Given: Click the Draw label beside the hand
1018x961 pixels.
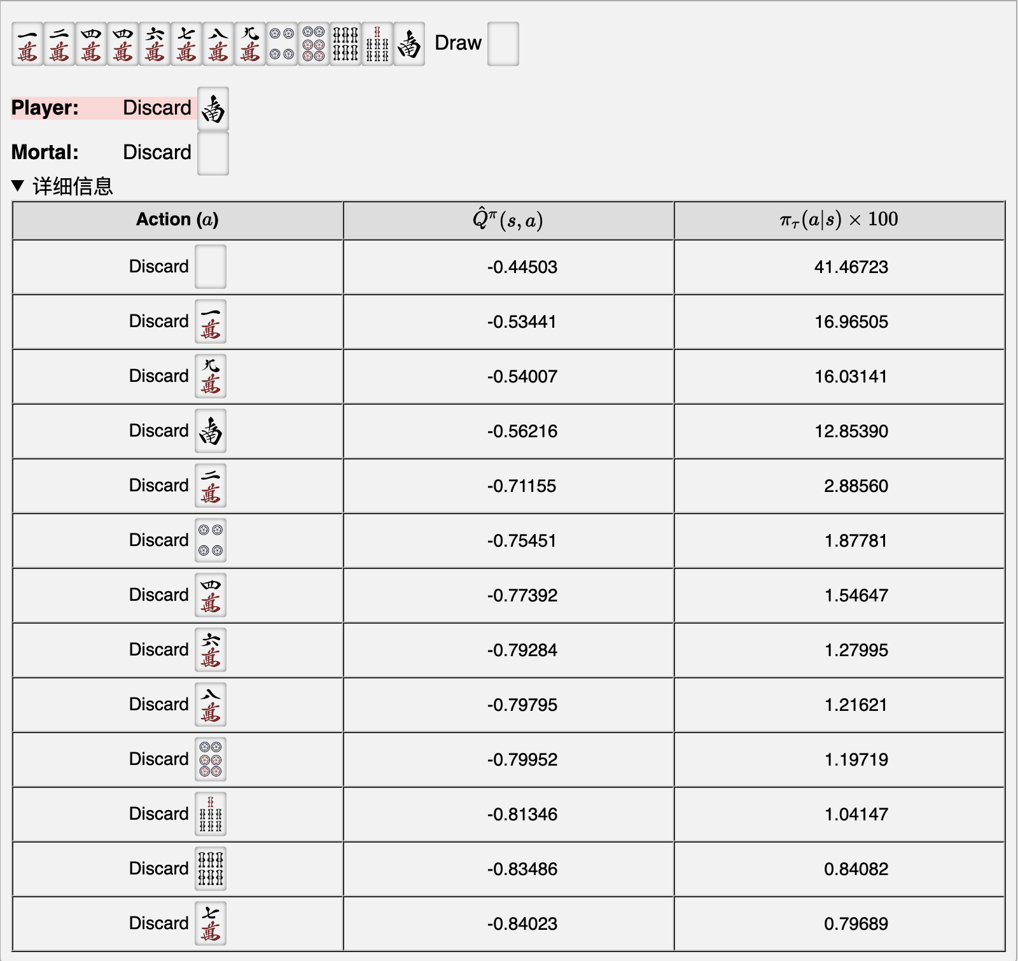Looking at the screenshot, I should point(458,43).
